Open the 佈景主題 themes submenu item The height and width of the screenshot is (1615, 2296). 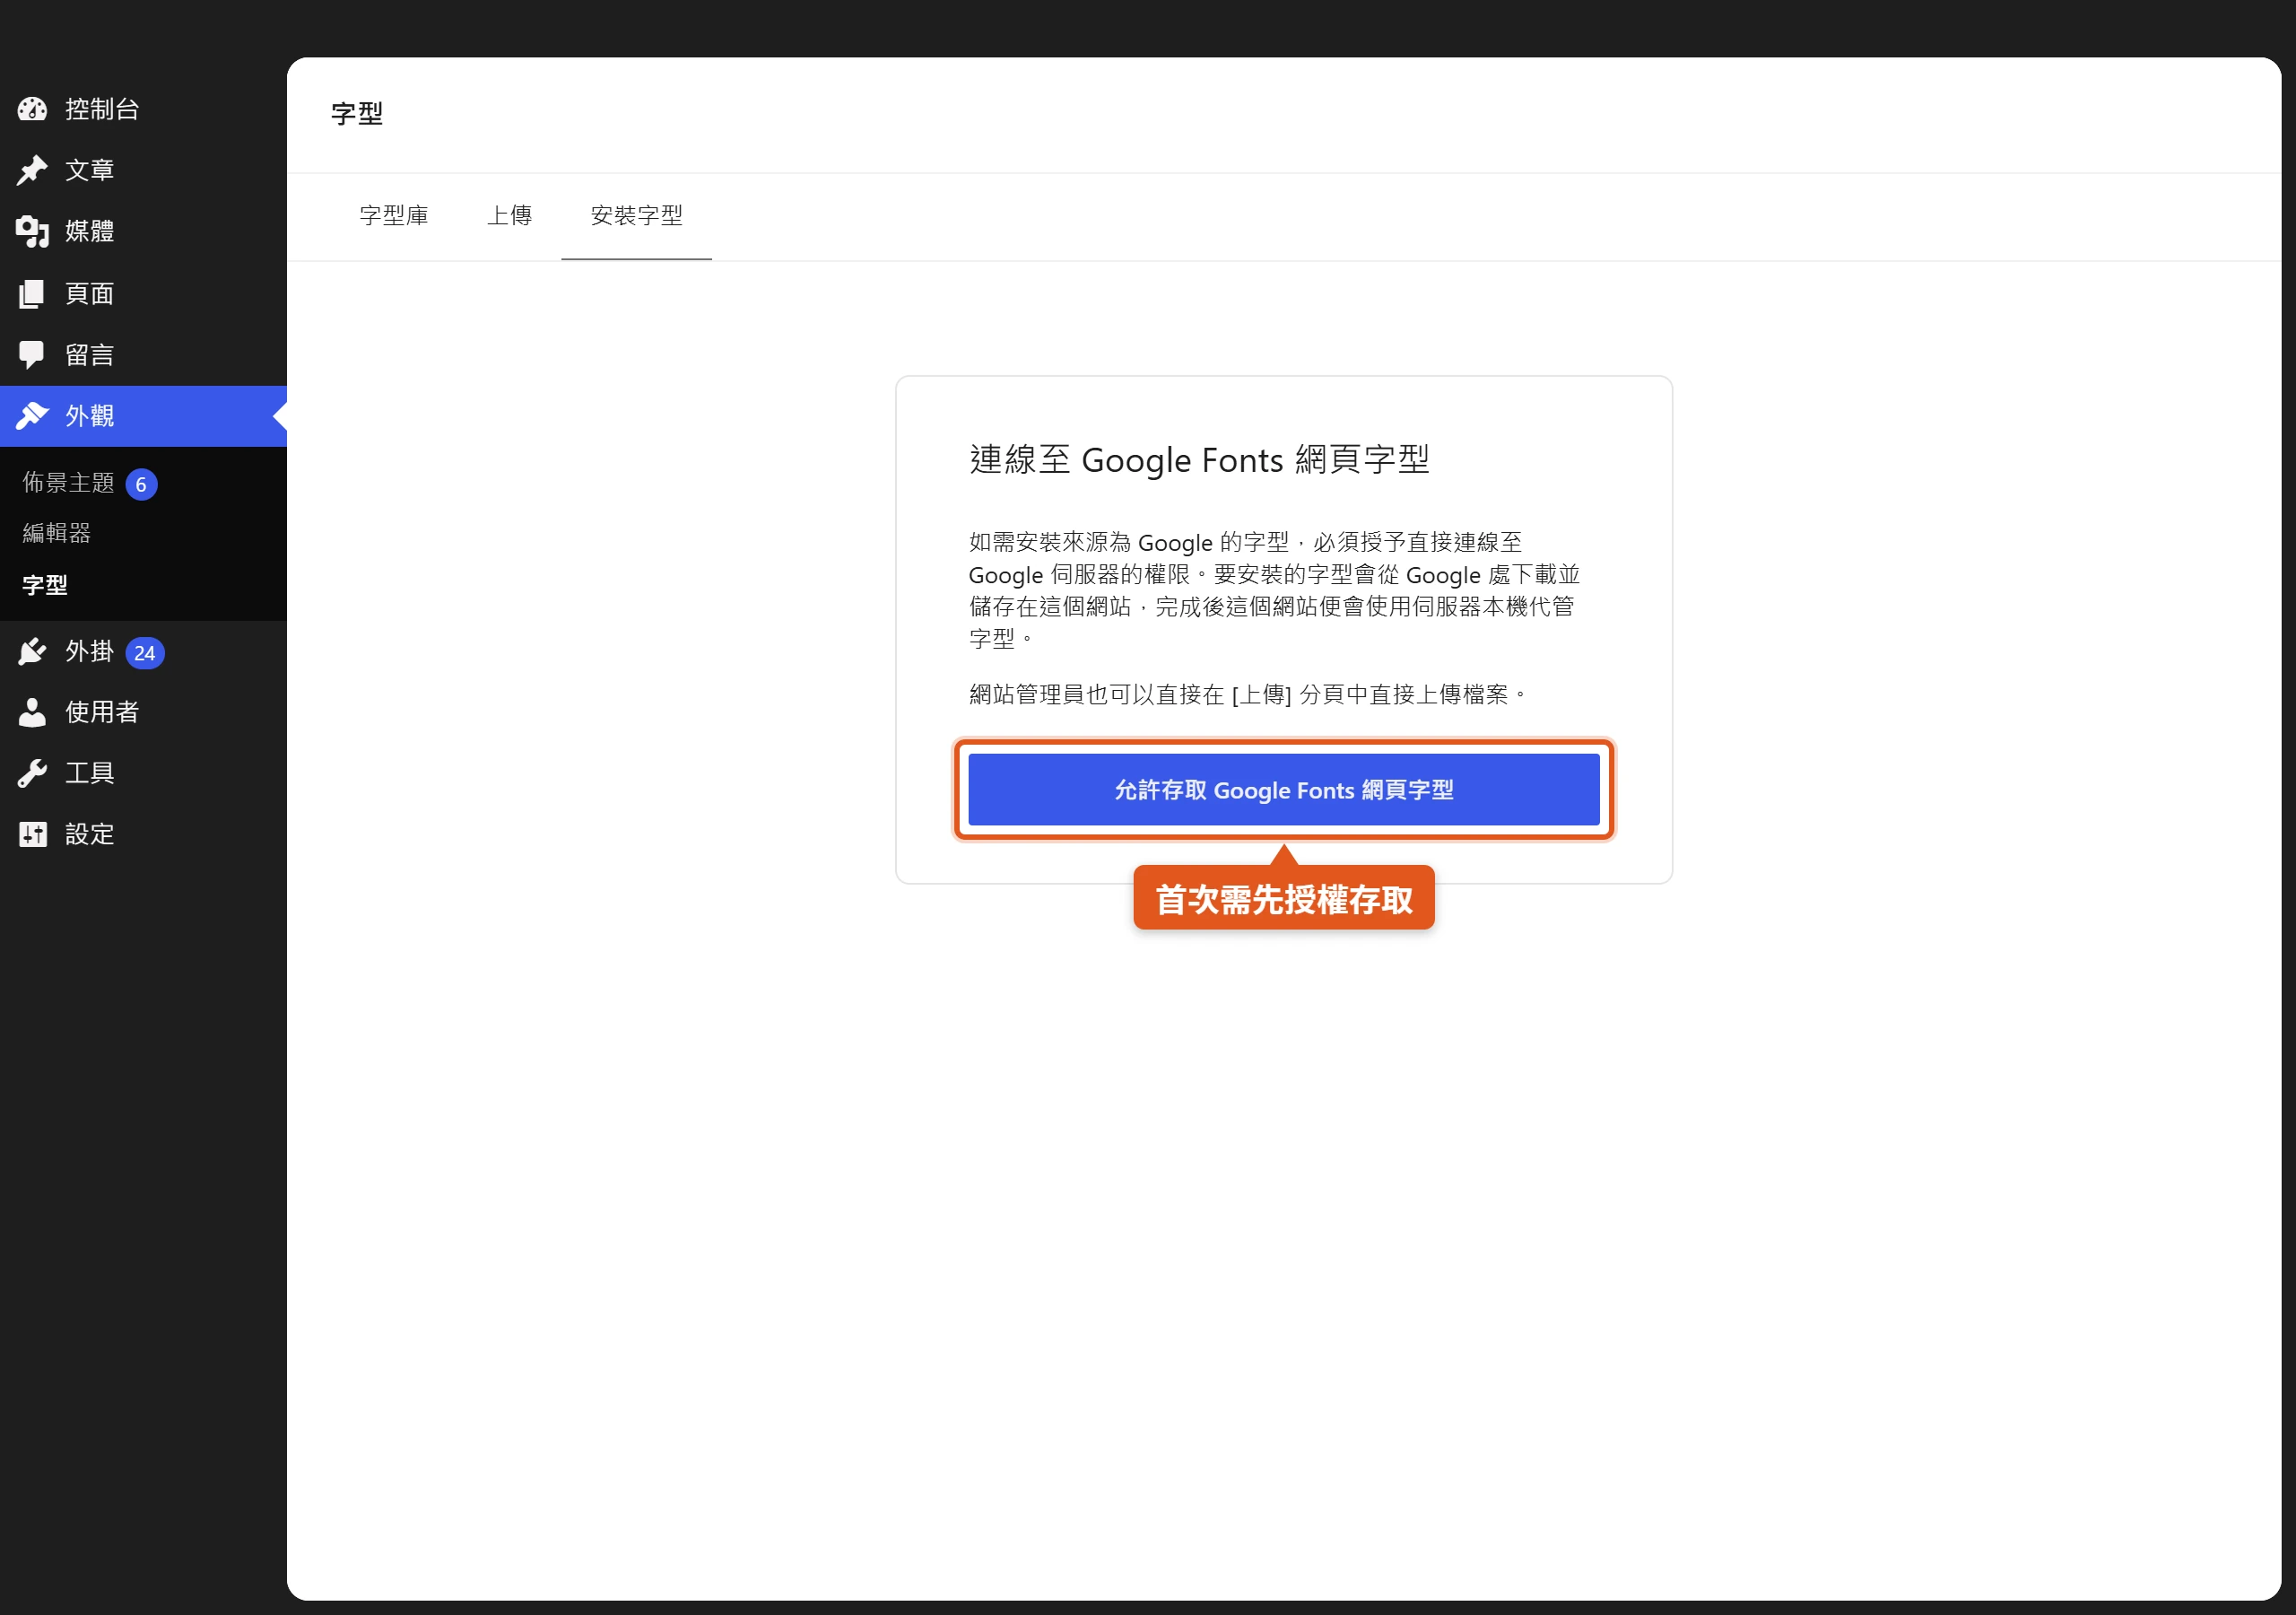point(68,483)
